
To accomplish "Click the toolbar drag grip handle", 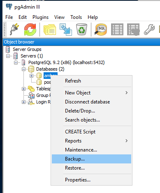I will point(5,29).
